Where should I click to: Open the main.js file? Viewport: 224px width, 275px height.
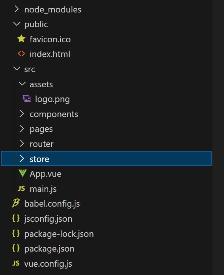click(x=43, y=189)
